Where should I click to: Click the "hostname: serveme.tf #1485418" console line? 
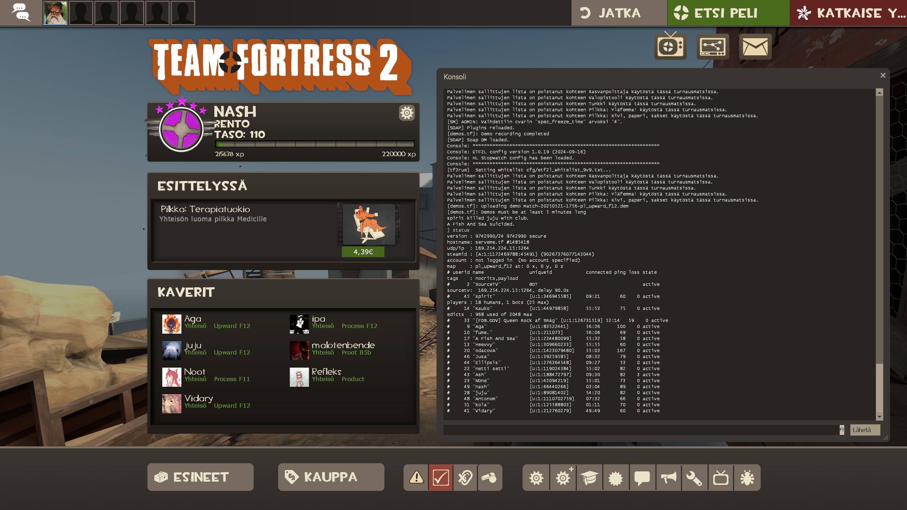click(x=488, y=242)
